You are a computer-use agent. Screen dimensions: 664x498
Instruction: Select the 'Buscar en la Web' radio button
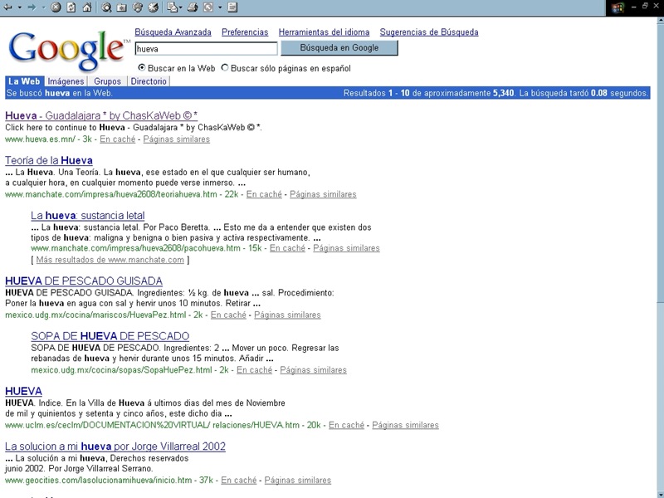point(141,67)
